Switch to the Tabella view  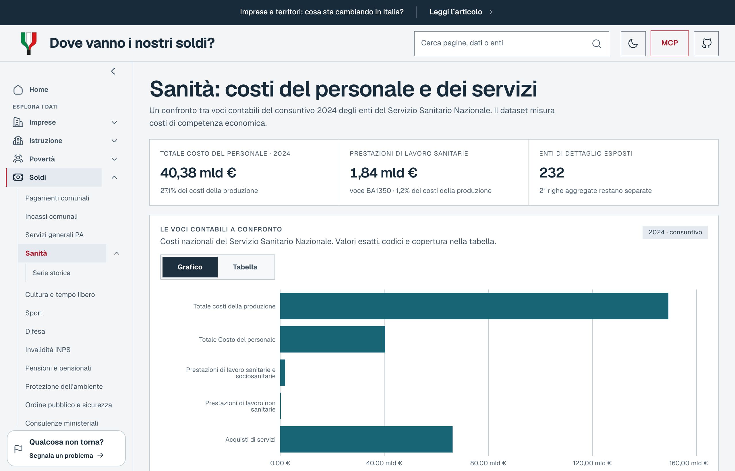pos(245,267)
